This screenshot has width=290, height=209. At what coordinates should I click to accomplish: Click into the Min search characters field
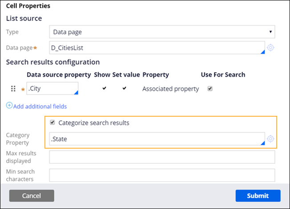(162, 175)
